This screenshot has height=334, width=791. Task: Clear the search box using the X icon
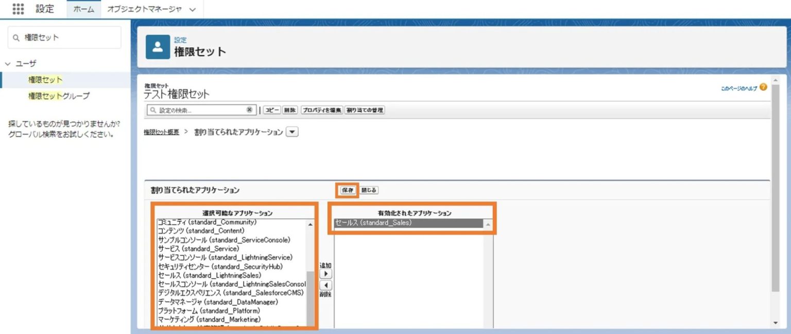click(249, 109)
